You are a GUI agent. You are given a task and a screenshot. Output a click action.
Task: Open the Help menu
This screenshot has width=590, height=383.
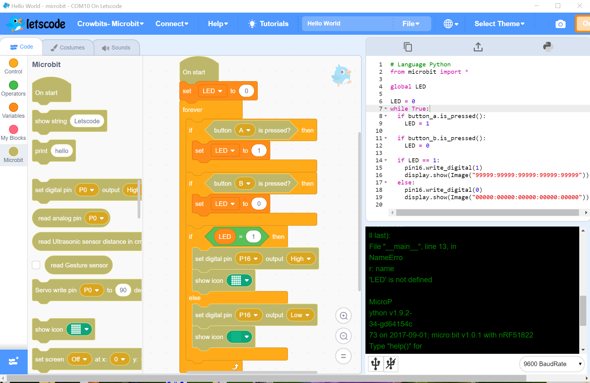[x=218, y=24]
